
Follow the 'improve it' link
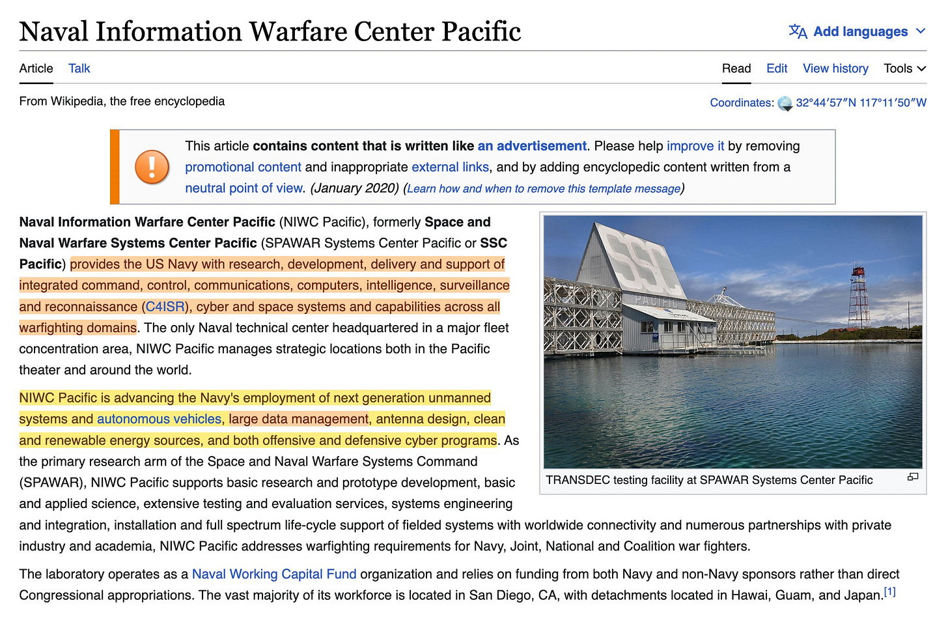pyautogui.click(x=695, y=146)
